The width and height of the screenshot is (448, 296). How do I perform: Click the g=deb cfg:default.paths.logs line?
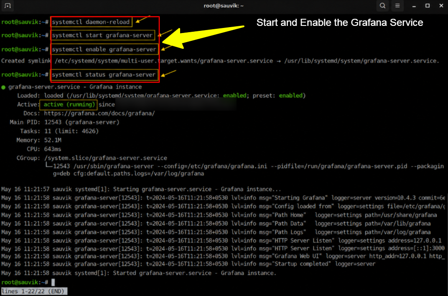[128, 174]
